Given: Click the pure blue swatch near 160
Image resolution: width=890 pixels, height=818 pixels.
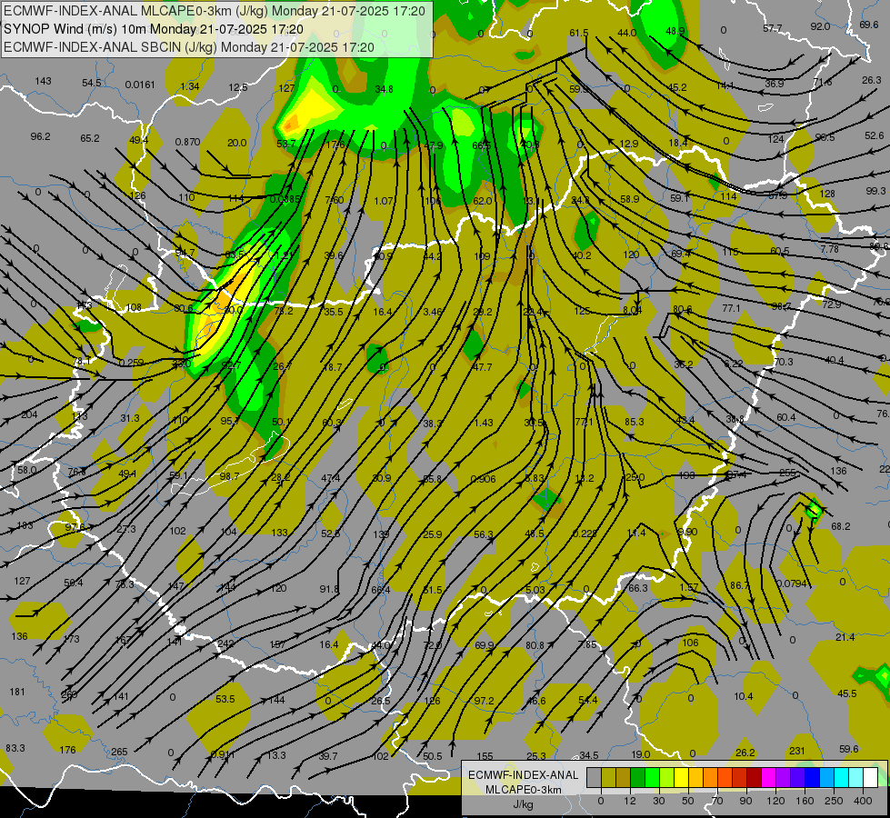Looking at the screenshot, I should pos(812,777).
